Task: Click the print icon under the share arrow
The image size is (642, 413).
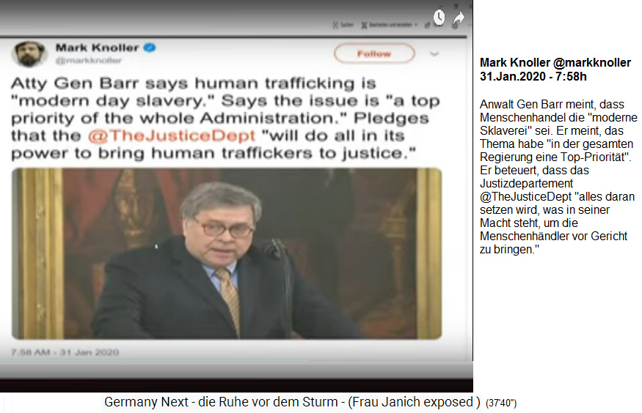Action: tap(455, 26)
